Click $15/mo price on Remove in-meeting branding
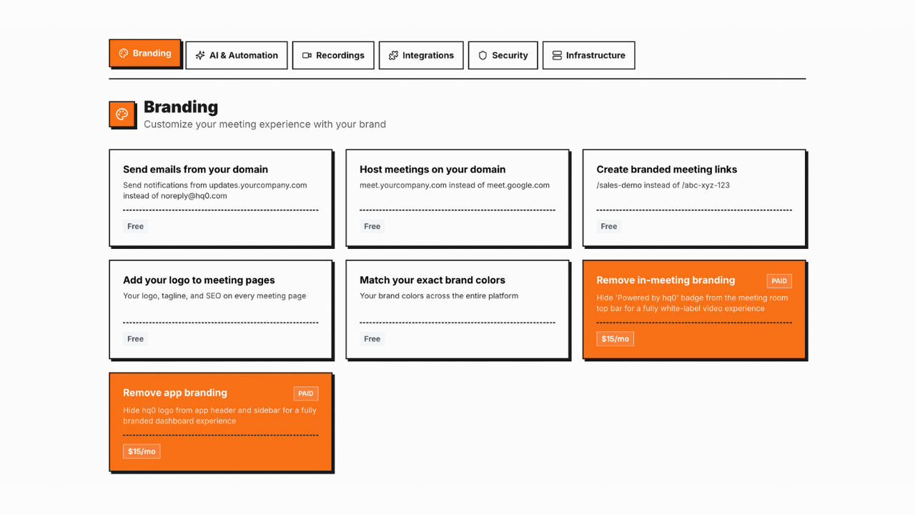This screenshot has width=915, height=515. [615, 339]
